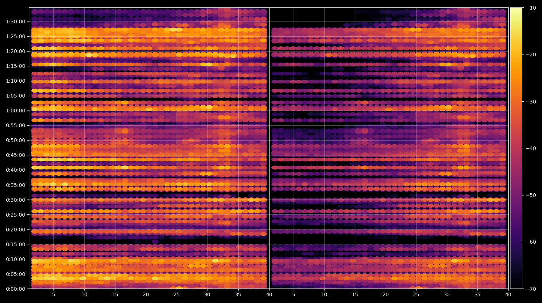This screenshot has width=542, height=303.
Task: Click x-axis tick 35 under the right heatmap
Action: point(477,295)
